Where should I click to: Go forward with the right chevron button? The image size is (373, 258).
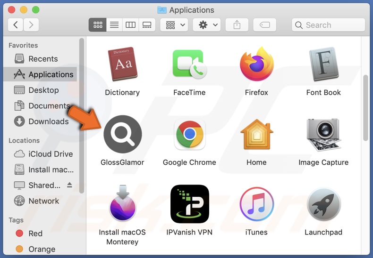point(31,24)
